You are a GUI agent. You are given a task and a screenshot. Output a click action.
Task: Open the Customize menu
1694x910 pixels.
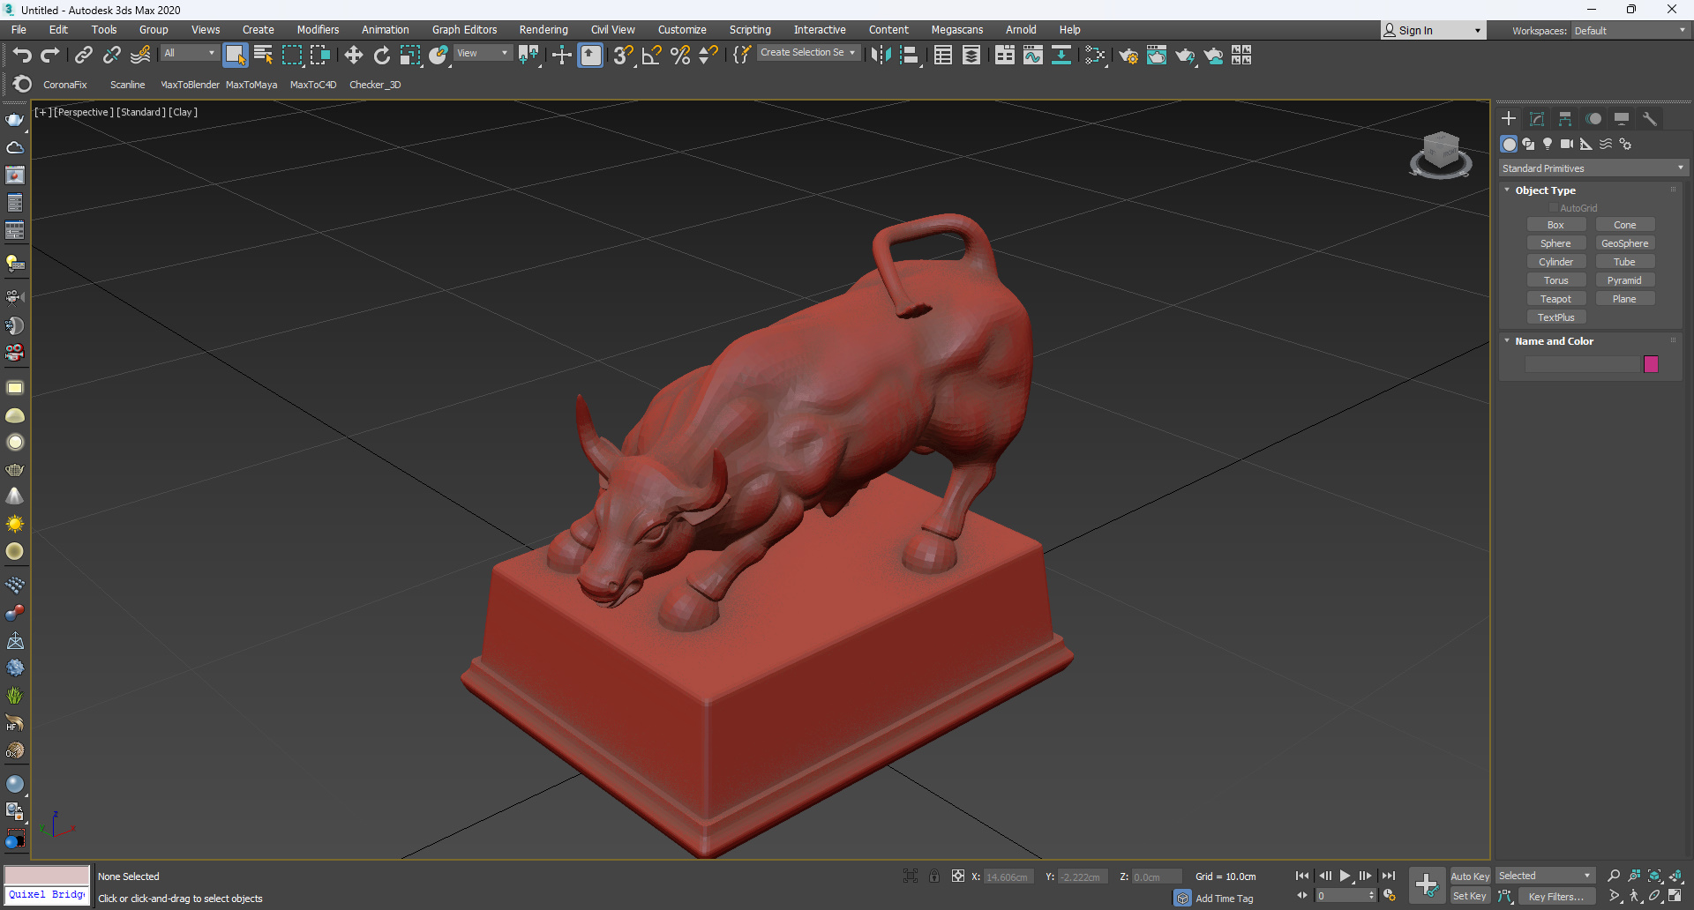[x=682, y=30]
